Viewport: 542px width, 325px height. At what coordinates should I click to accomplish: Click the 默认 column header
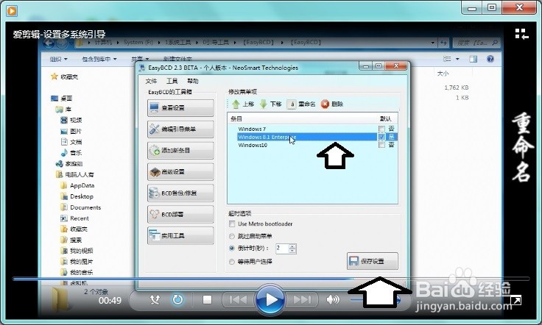(385, 118)
